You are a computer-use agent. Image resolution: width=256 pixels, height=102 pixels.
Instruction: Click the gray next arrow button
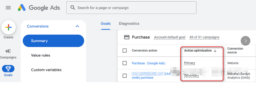point(245,41)
